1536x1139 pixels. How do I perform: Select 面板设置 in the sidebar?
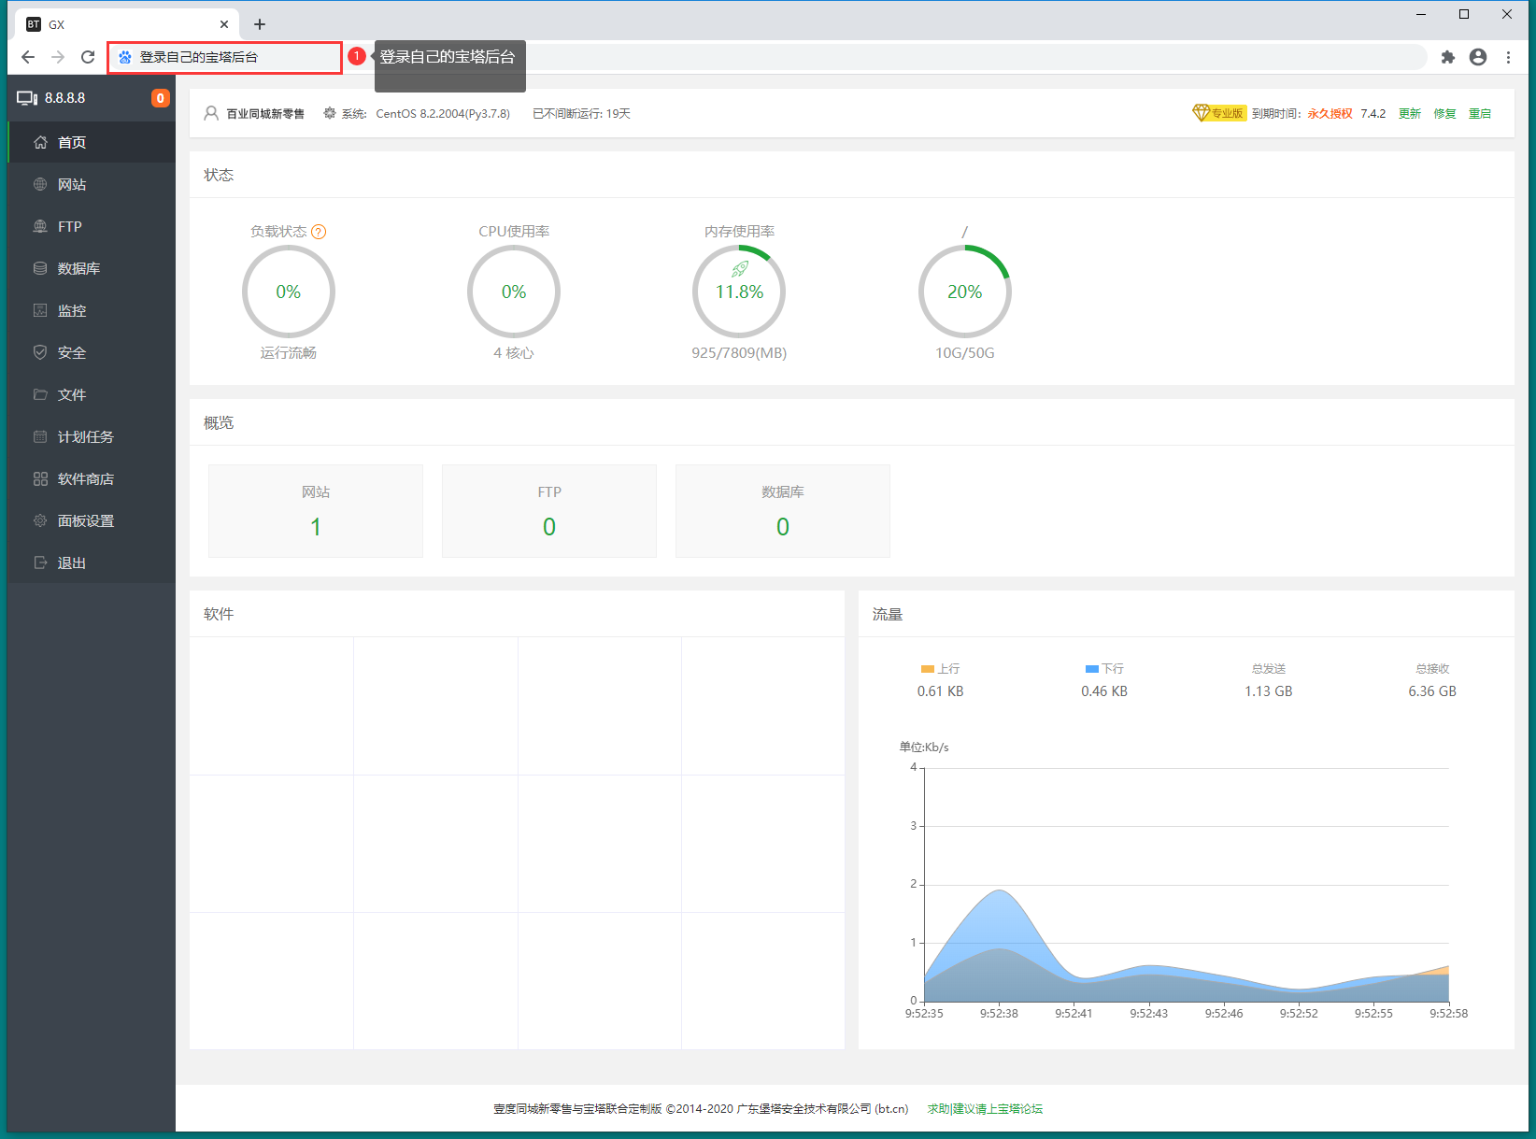tap(85, 521)
